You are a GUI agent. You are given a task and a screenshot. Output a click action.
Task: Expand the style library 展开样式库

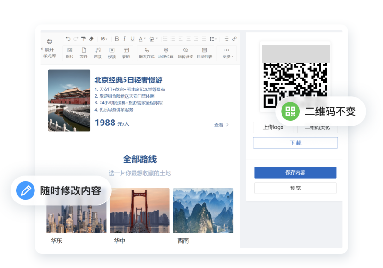tap(49, 53)
